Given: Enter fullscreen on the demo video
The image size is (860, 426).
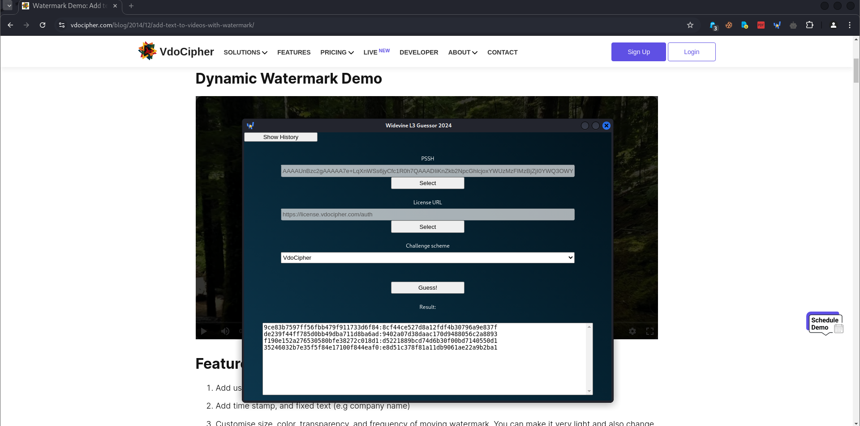Looking at the screenshot, I should click(650, 331).
